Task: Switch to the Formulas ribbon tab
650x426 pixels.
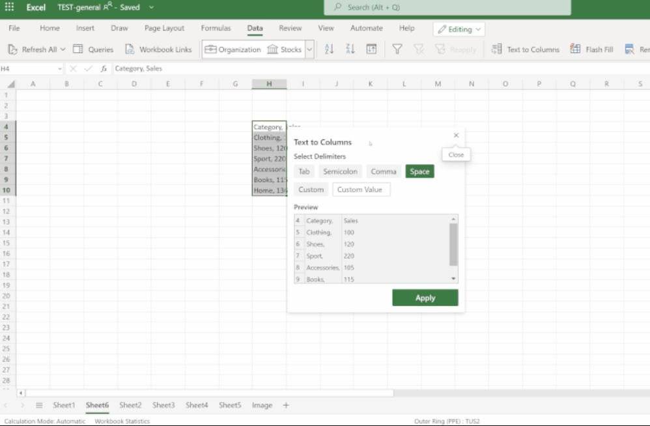Action: (x=216, y=29)
